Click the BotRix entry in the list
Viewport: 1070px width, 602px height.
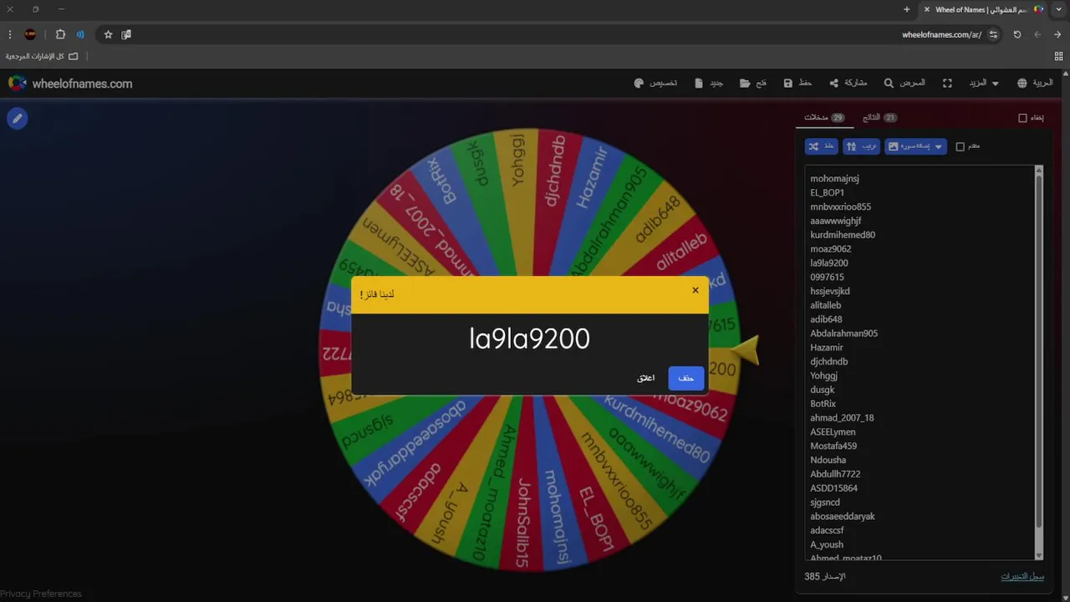pos(823,404)
